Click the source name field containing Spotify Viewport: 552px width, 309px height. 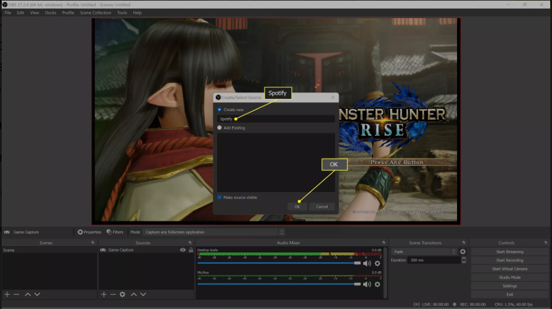[276, 119]
